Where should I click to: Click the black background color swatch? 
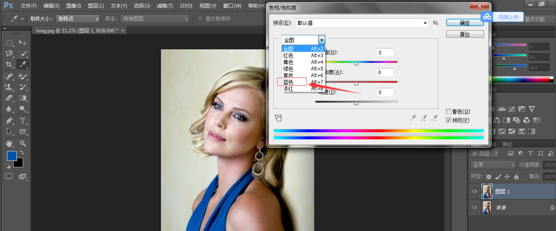coord(19,163)
